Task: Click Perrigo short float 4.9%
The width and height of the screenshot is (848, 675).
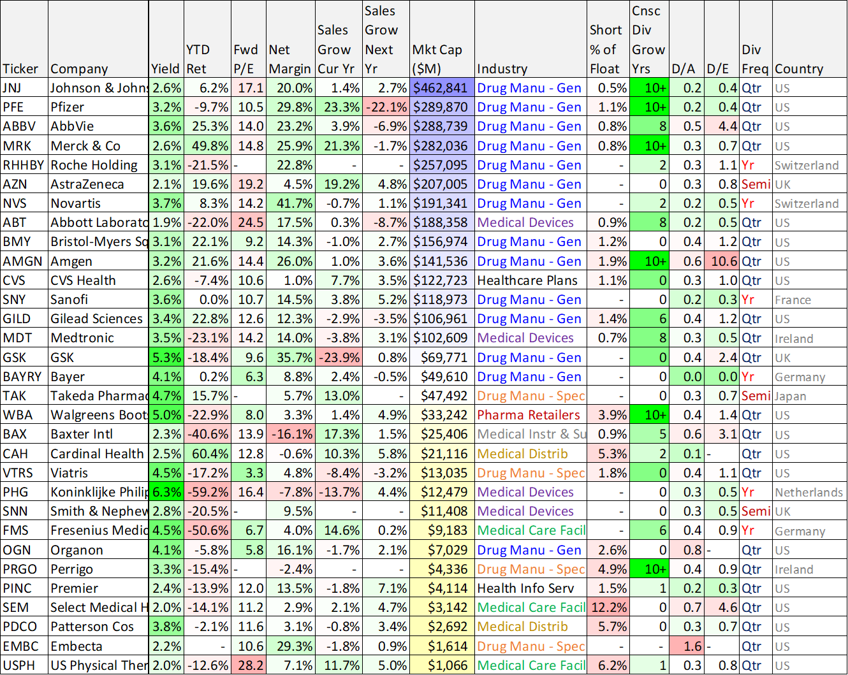Action: click(608, 569)
